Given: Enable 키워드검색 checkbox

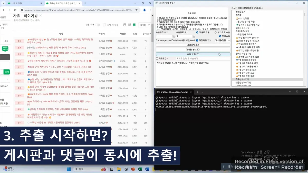Looking at the screenshot, I should click(x=157, y=58).
